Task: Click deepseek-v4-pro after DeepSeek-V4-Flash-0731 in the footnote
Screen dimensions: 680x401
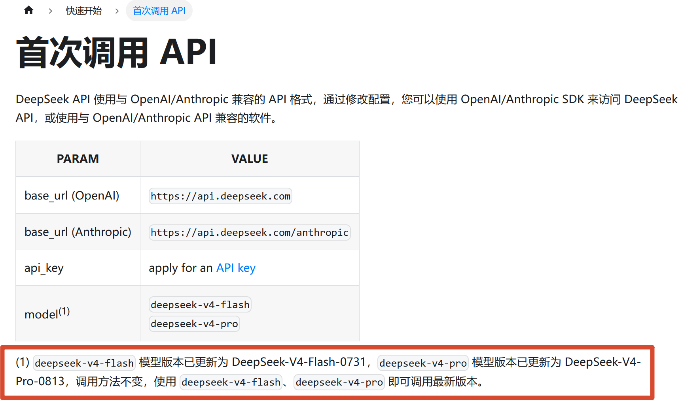Action: click(423, 363)
